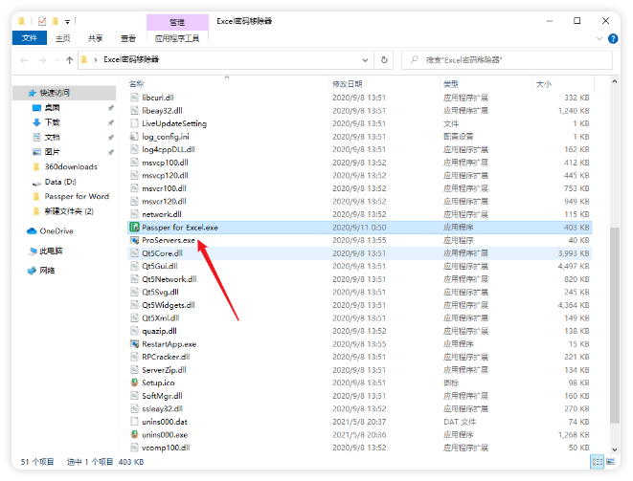Viewport: 633px width, 481px height.
Task: Switch to large icons view in status bar
Action: 609,462
